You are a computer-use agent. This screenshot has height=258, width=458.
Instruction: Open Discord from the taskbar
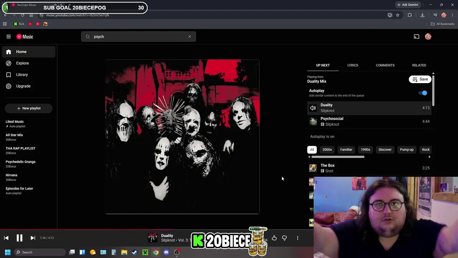166,252
